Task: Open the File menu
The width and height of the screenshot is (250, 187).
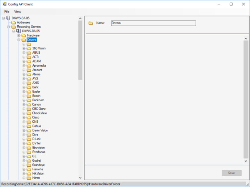Action: 7,12
